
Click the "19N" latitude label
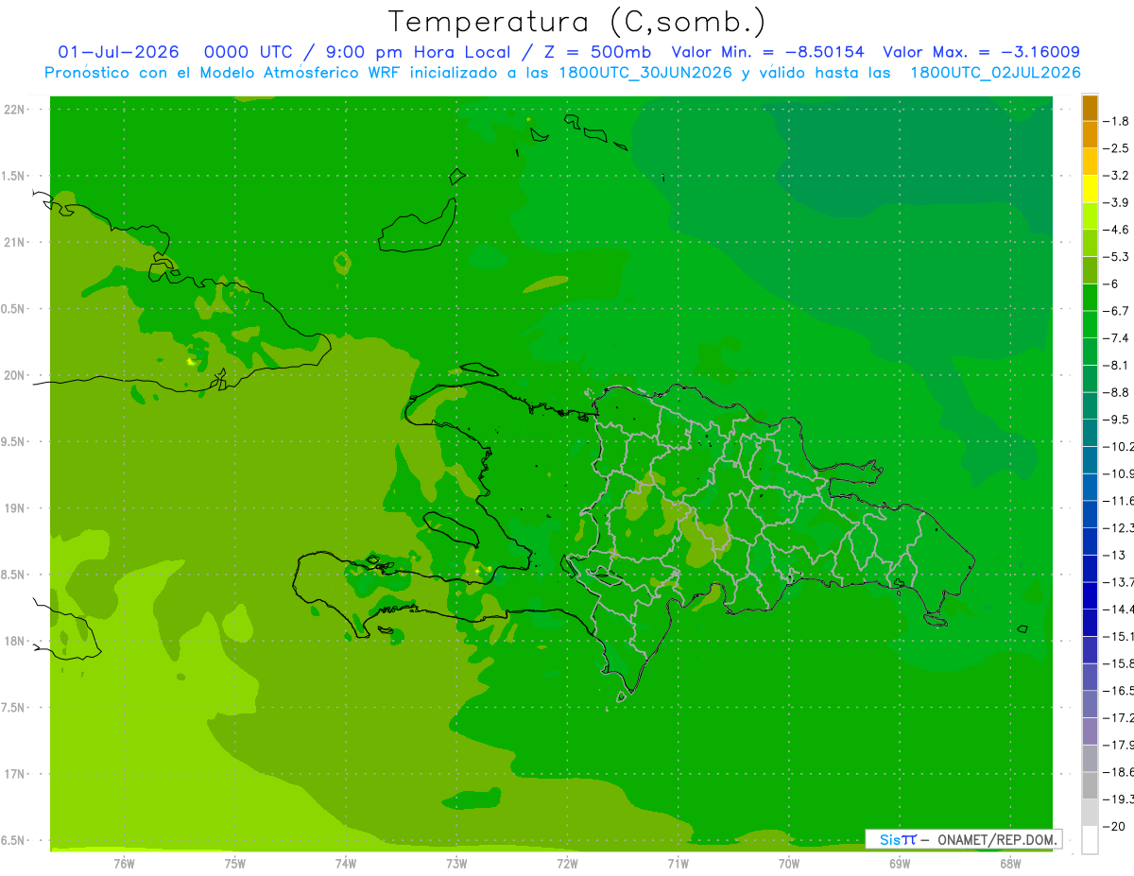pos(15,508)
